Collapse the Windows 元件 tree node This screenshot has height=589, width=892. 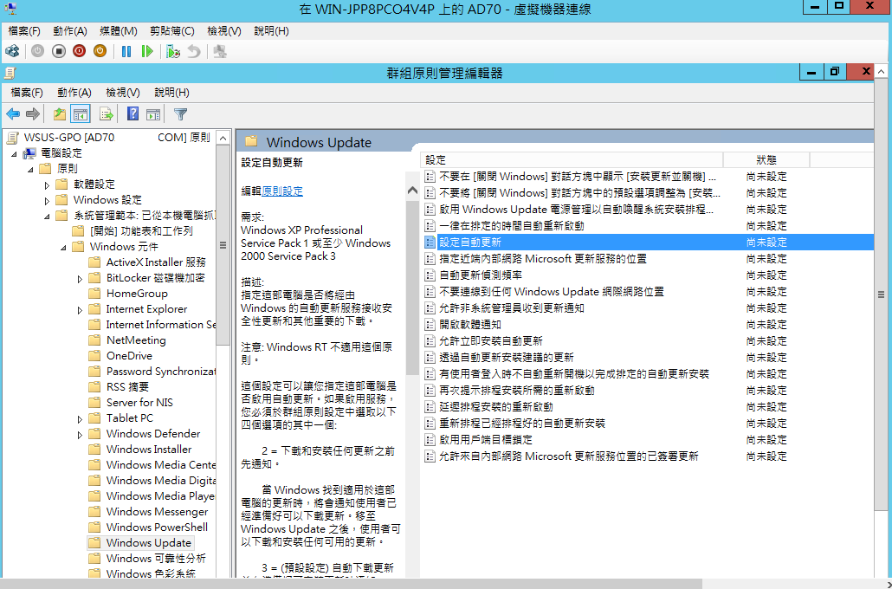63,248
